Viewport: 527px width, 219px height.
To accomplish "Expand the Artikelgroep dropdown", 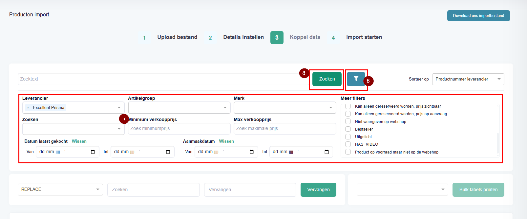I will point(179,108).
